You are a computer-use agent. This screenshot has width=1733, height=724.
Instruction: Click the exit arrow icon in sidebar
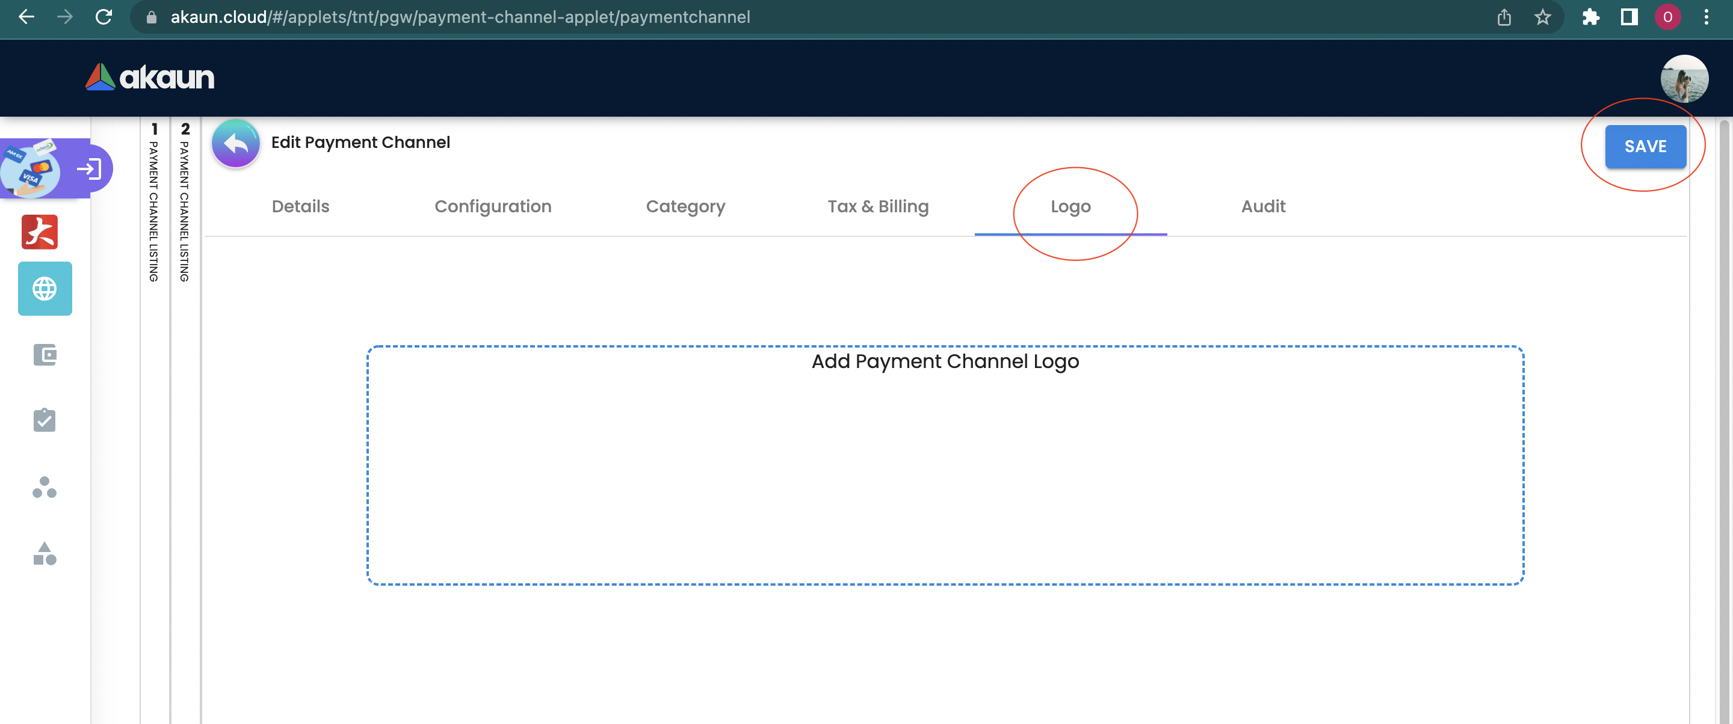tap(90, 169)
